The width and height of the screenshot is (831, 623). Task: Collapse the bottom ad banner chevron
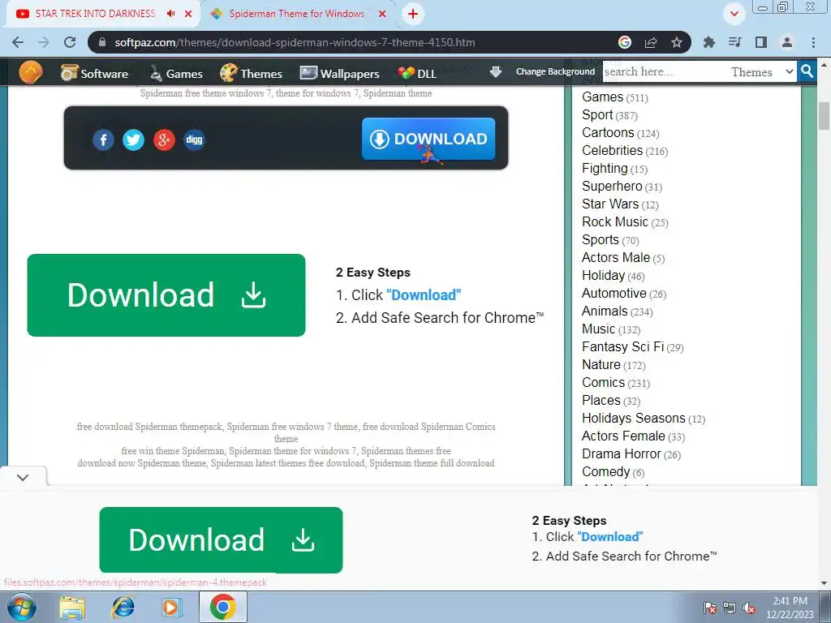(x=22, y=477)
